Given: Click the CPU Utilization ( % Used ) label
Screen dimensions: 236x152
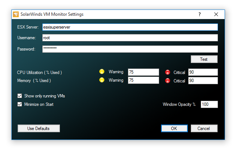Looking at the screenshot, I should [x=39, y=73].
